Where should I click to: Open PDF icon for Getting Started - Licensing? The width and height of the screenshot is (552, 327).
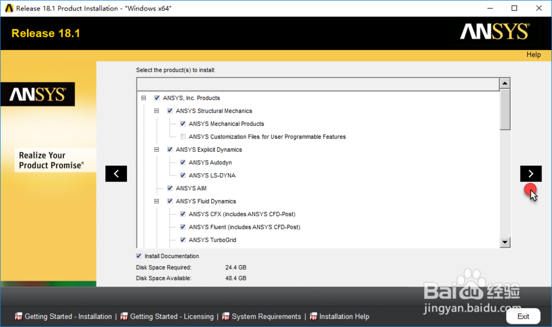tap(124, 317)
